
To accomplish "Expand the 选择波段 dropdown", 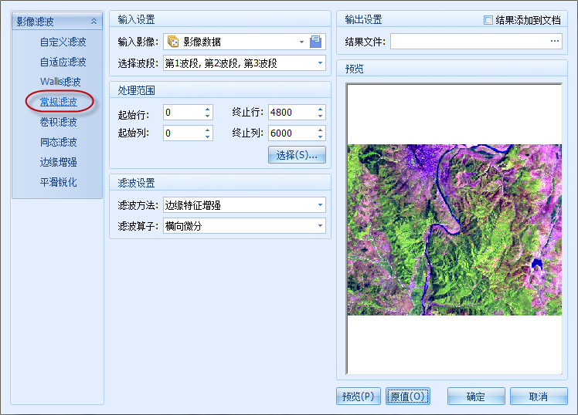I will (320, 62).
